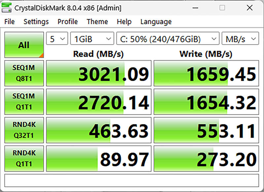Open the Help menu

click(124, 22)
